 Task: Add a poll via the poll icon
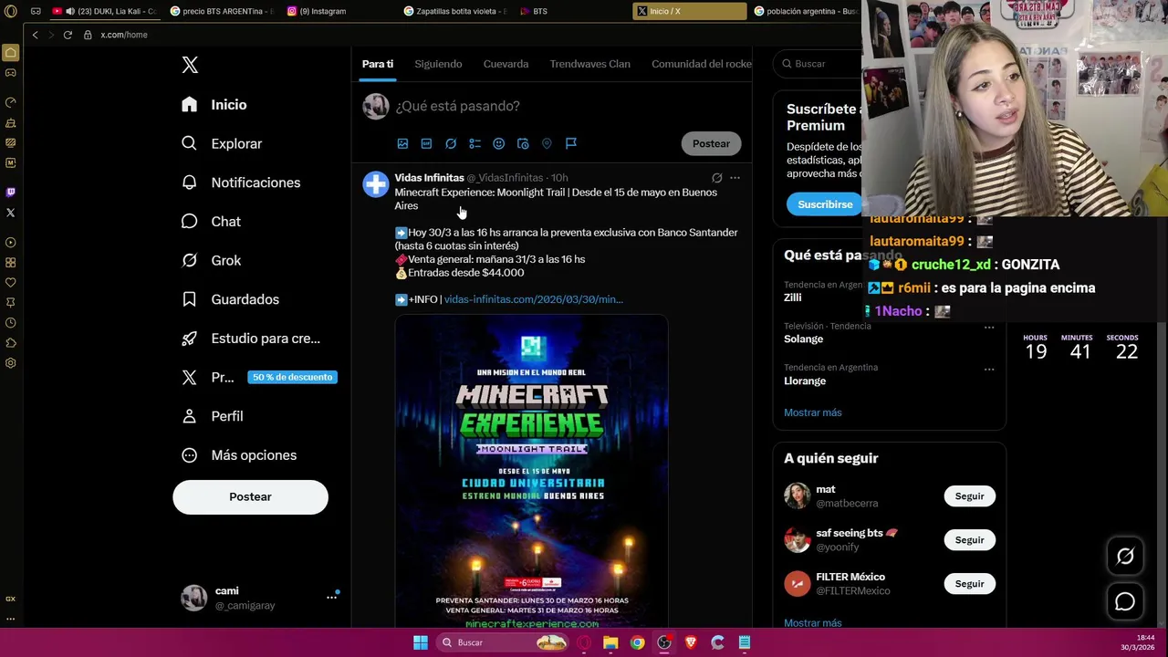(474, 143)
